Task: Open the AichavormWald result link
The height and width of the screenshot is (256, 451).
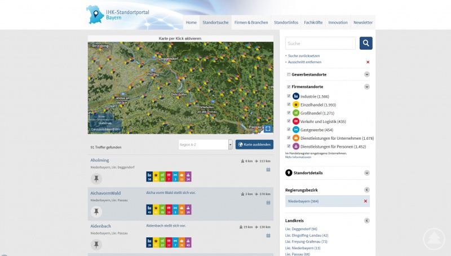Action: point(105,193)
